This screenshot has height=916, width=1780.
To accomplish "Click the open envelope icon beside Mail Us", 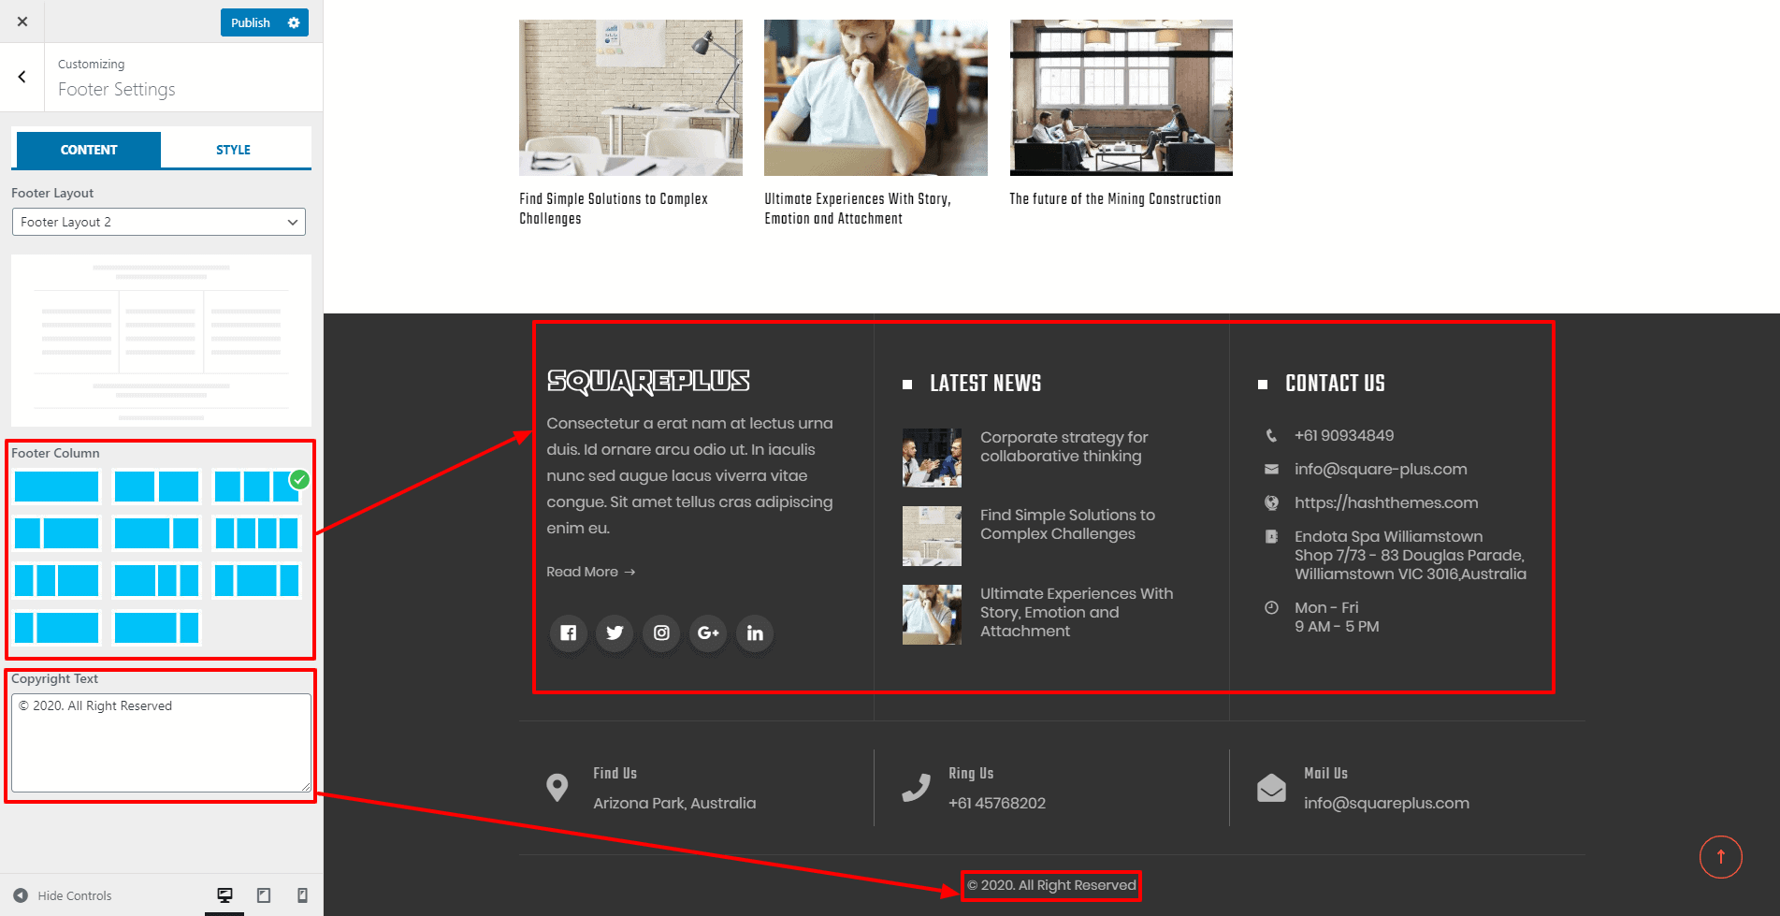I will (x=1271, y=788).
